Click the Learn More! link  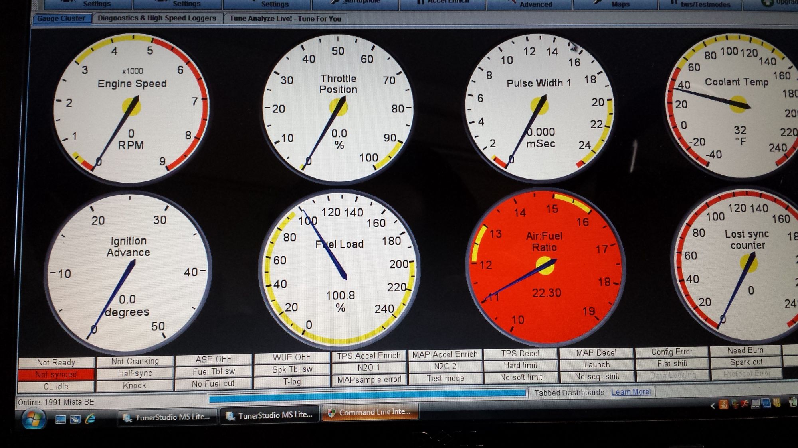tap(631, 392)
